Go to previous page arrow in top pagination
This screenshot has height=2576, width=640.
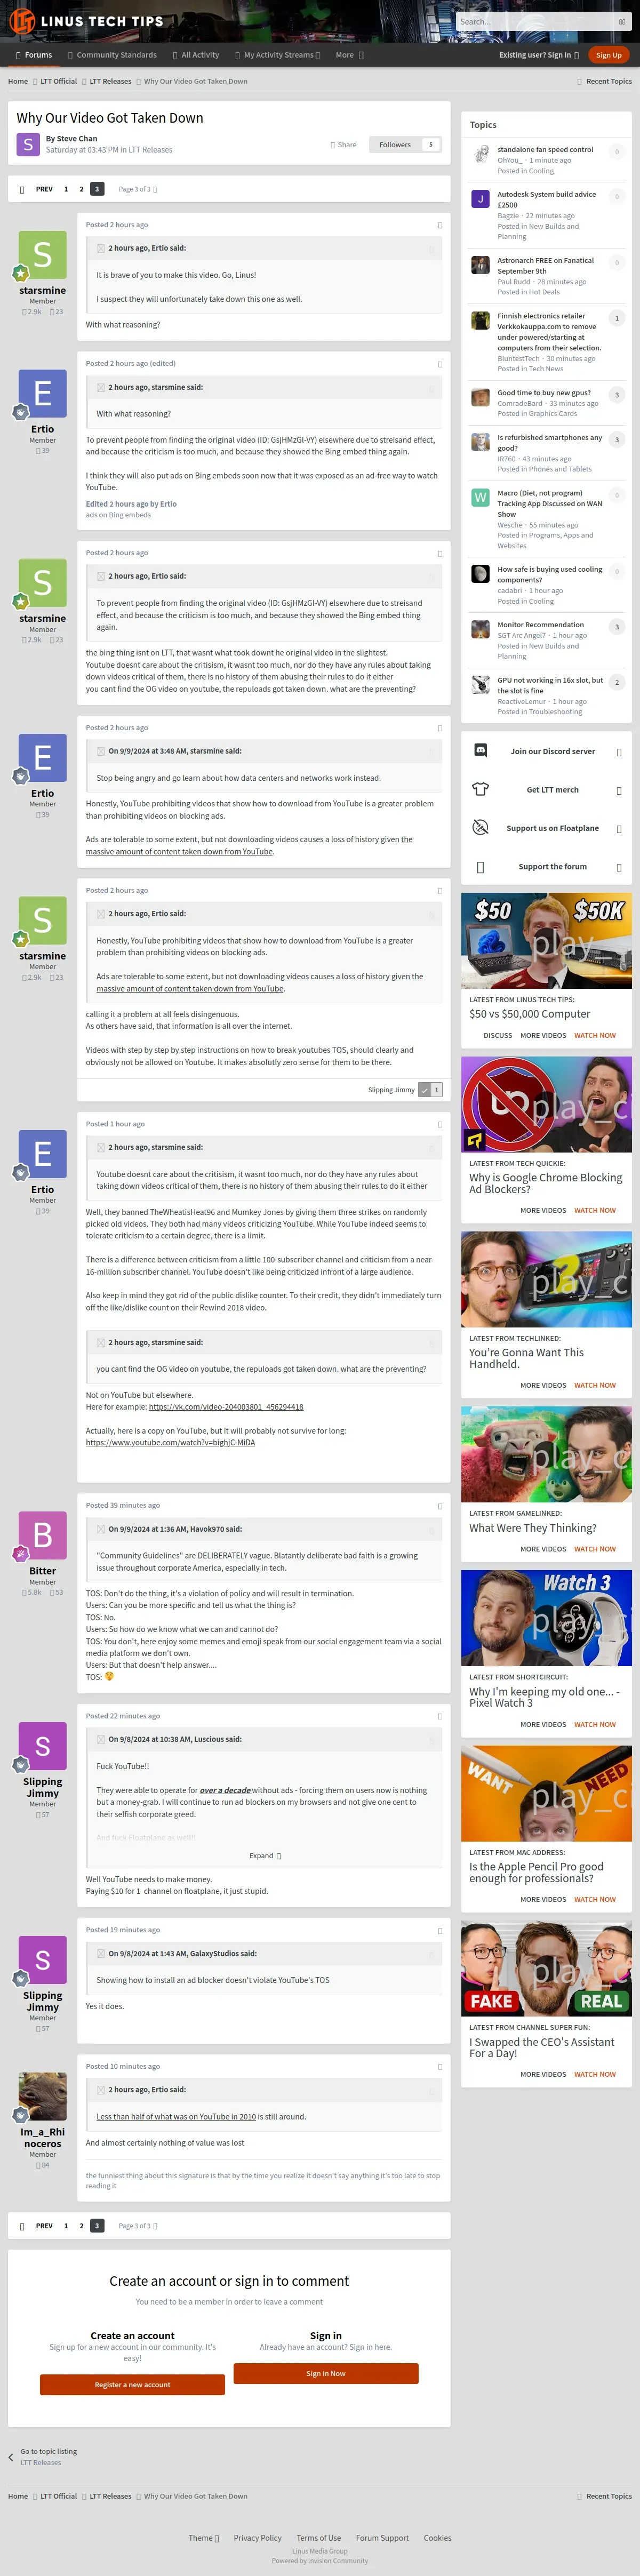tap(22, 189)
